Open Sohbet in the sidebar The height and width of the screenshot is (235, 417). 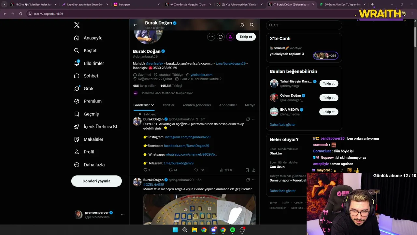86,76
